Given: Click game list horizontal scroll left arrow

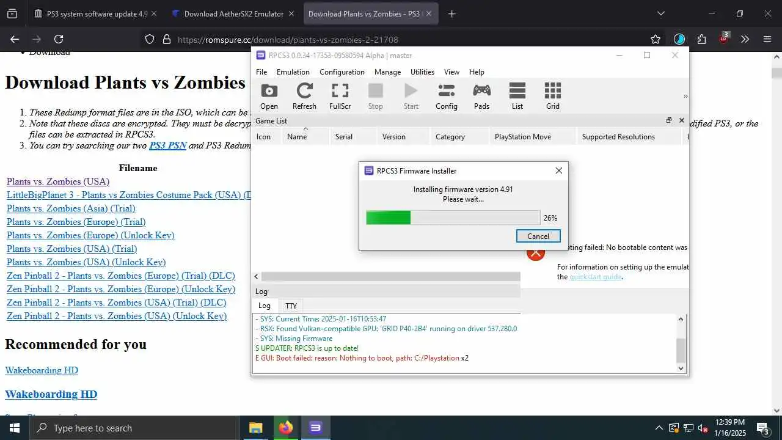Looking at the screenshot, I should [256, 277].
